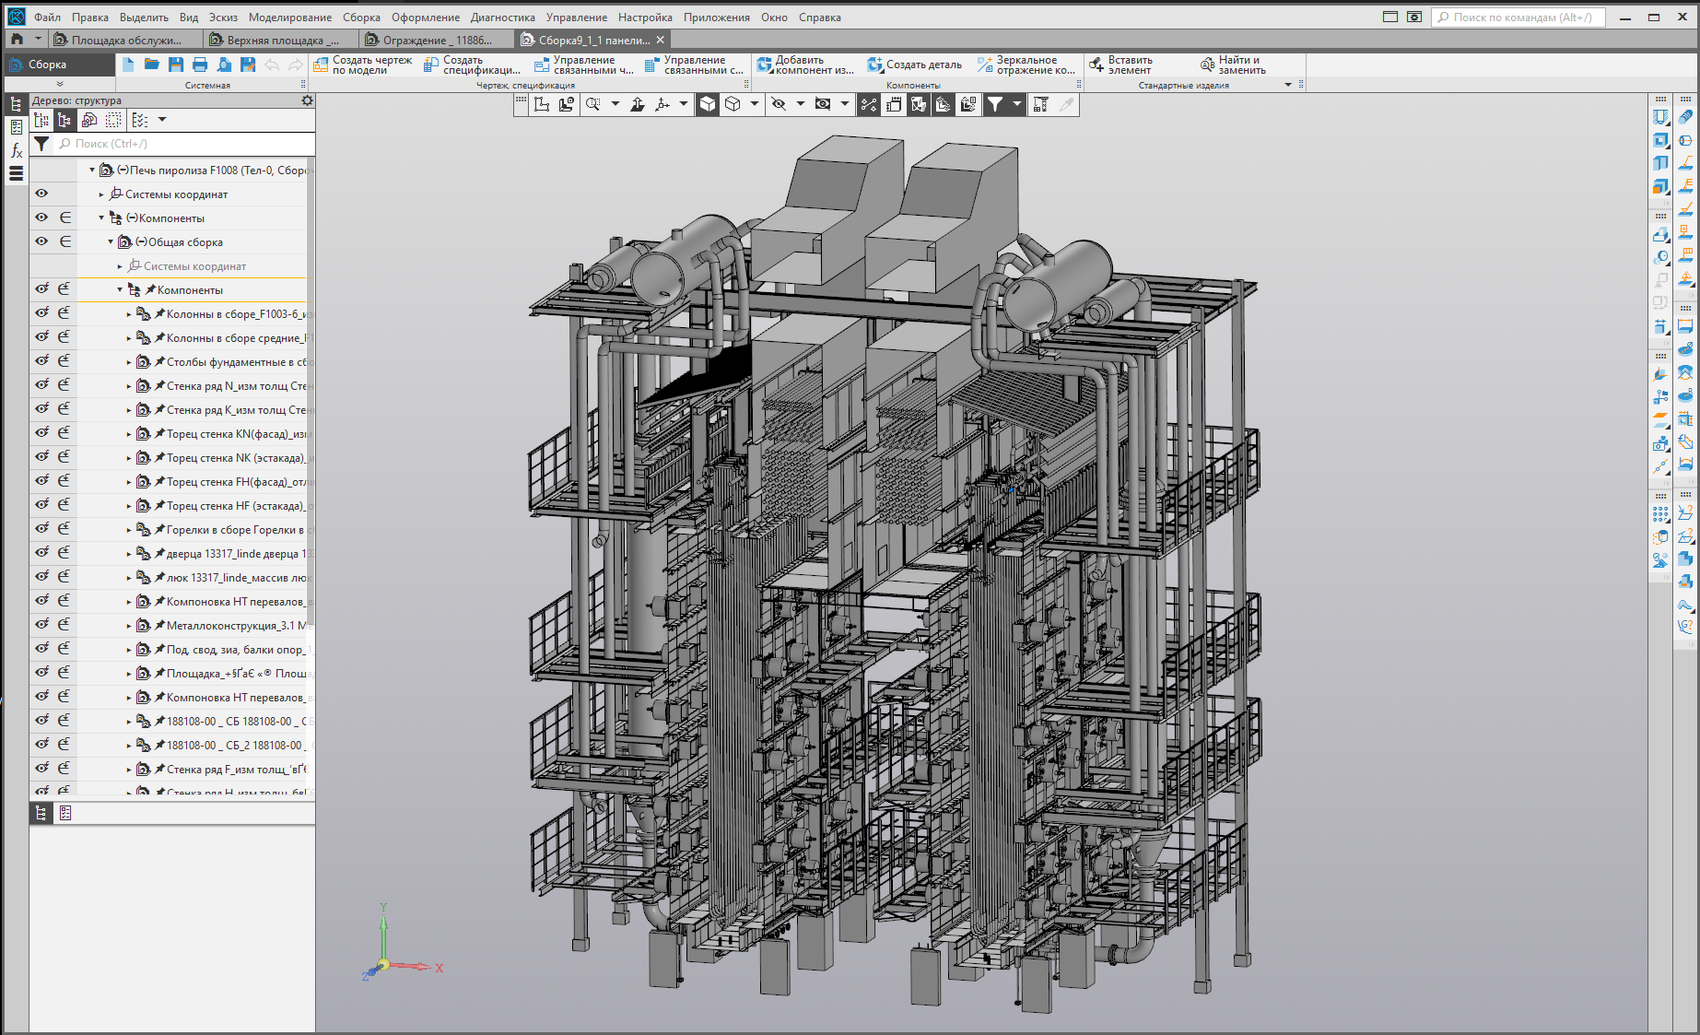Image resolution: width=1700 pixels, height=1035 pixels.
Task: Open dropdown next to hide-objects eye icon
Action: coord(800,104)
